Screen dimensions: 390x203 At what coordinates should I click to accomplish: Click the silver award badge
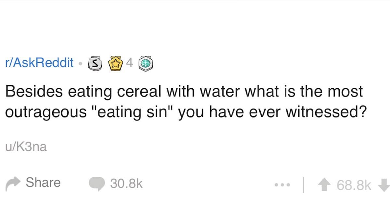coord(94,63)
